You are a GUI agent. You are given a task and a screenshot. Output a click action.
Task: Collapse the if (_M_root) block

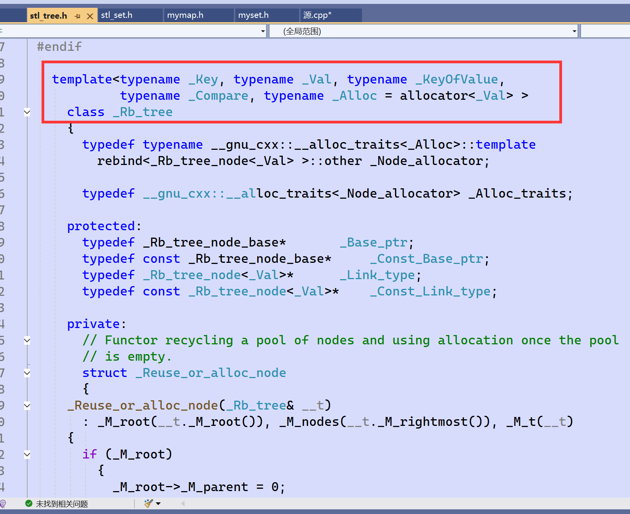[27, 455]
